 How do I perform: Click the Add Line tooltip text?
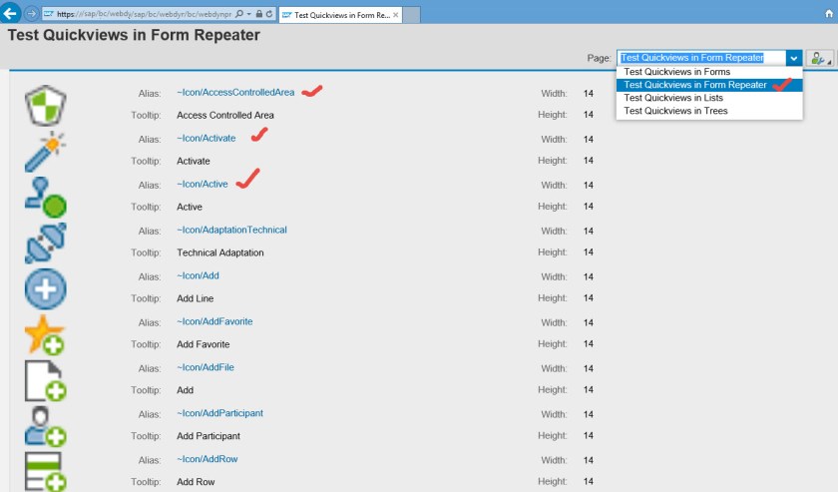196,298
